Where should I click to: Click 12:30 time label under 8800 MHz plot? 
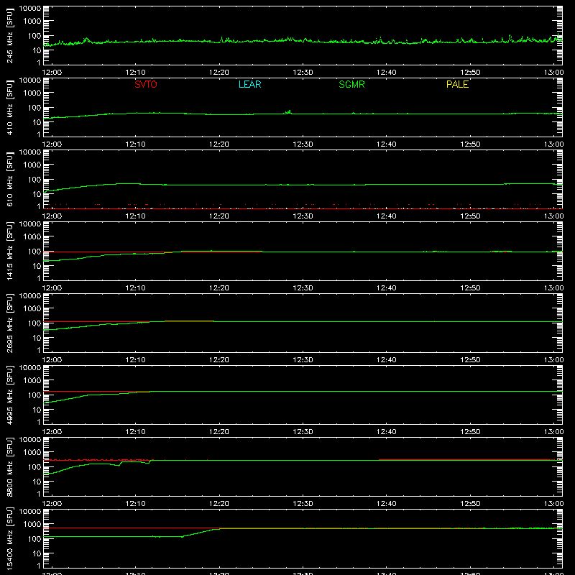(303, 504)
